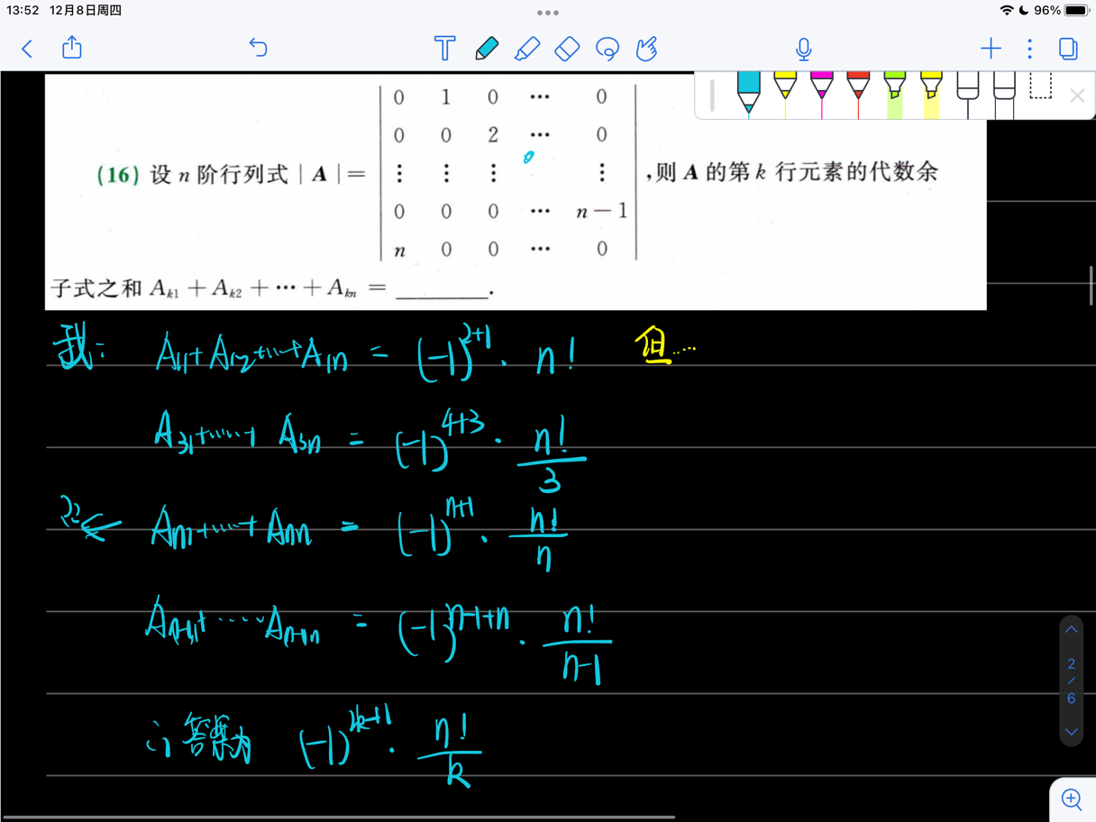Add a new page with the plus
Viewport: 1096px width, 822px height.
click(x=990, y=49)
